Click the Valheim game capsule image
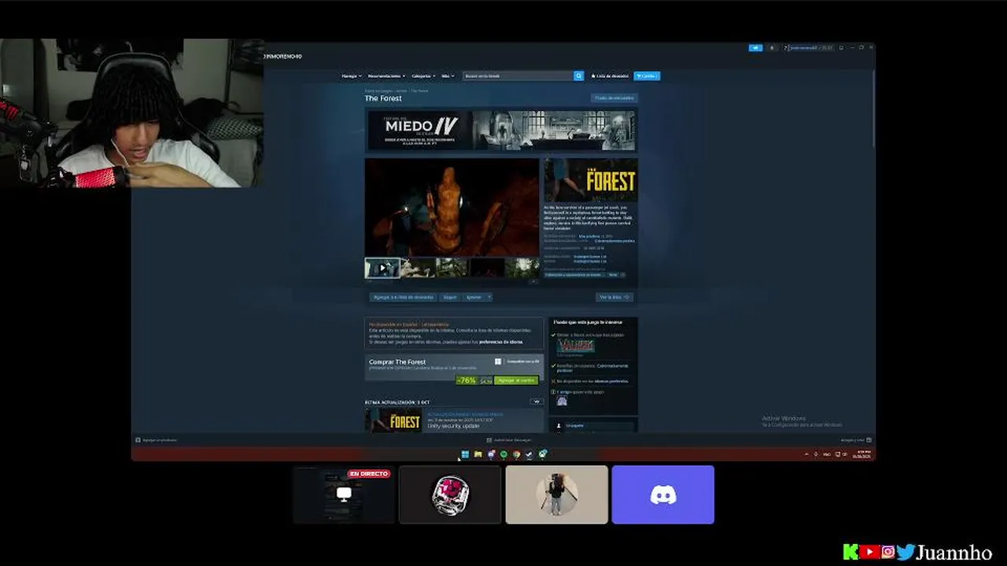 click(x=576, y=346)
